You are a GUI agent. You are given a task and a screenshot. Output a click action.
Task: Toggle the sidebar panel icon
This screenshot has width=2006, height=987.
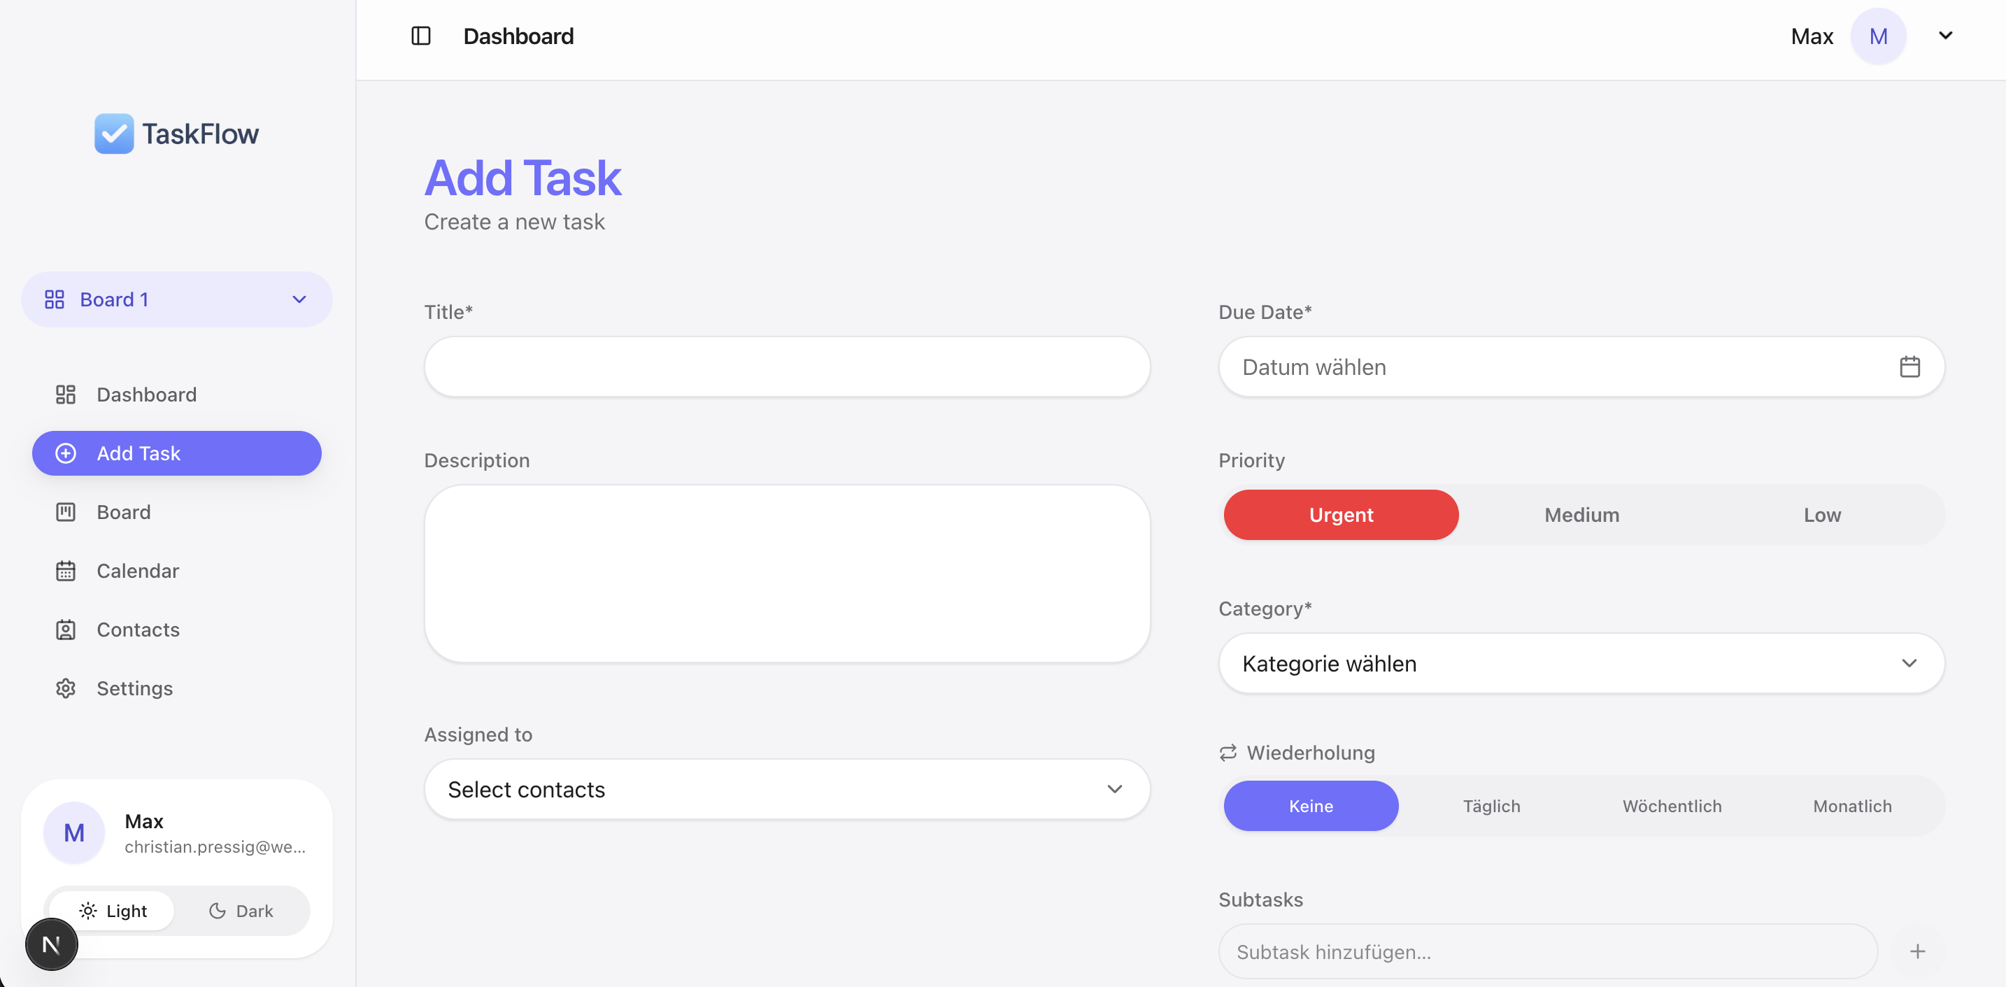420,36
